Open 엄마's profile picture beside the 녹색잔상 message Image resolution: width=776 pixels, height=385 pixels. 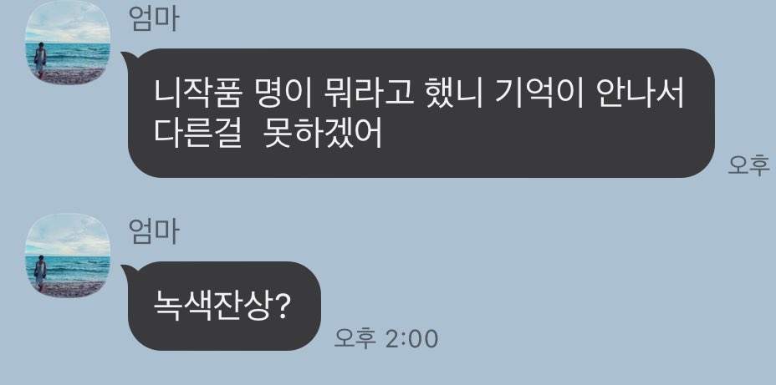pos(68,256)
